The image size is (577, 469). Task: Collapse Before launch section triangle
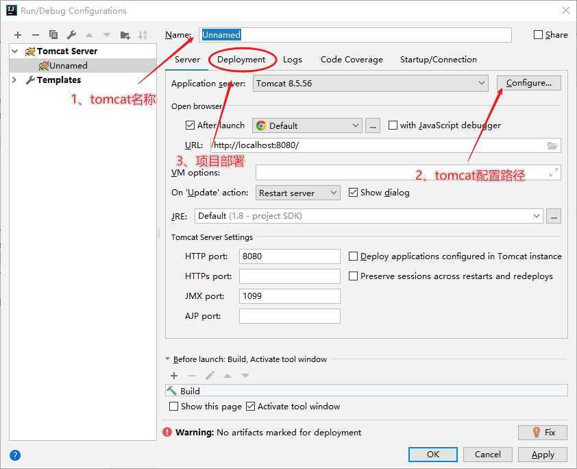pos(168,359)
